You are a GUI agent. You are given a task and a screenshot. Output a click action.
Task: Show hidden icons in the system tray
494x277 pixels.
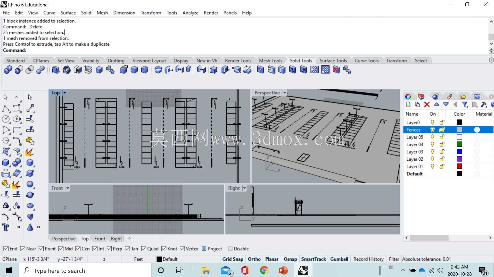(x=403, y=270)
